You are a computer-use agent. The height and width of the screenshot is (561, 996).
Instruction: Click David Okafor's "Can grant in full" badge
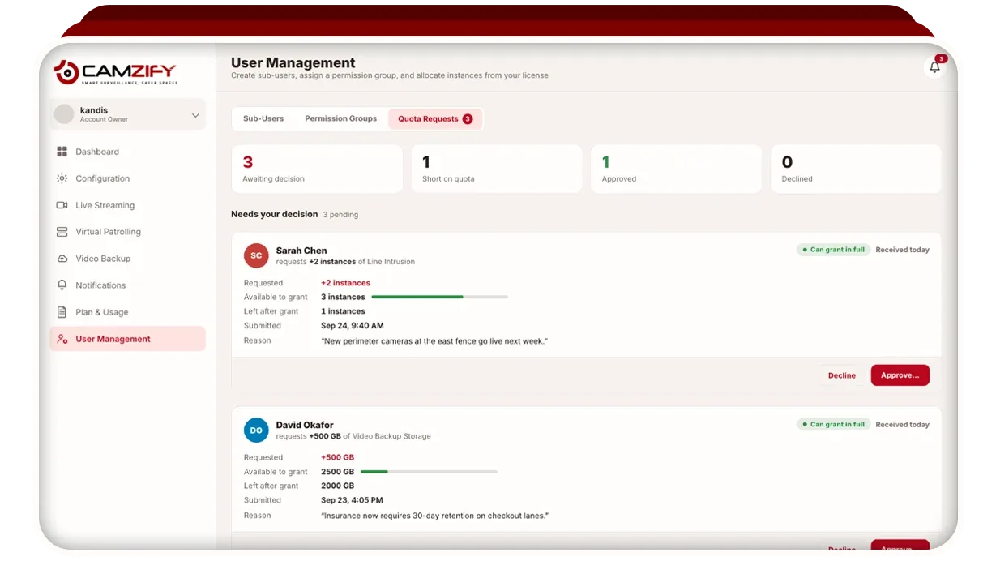click(x=833, y=424)
